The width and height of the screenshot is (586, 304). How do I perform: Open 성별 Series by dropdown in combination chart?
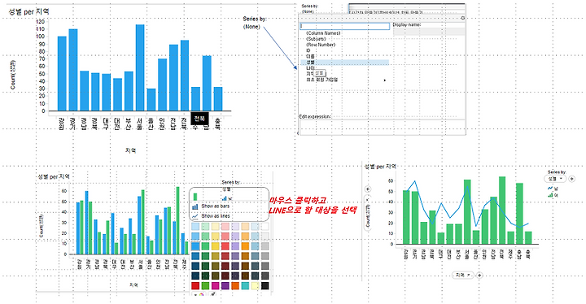tap(556, 179)
